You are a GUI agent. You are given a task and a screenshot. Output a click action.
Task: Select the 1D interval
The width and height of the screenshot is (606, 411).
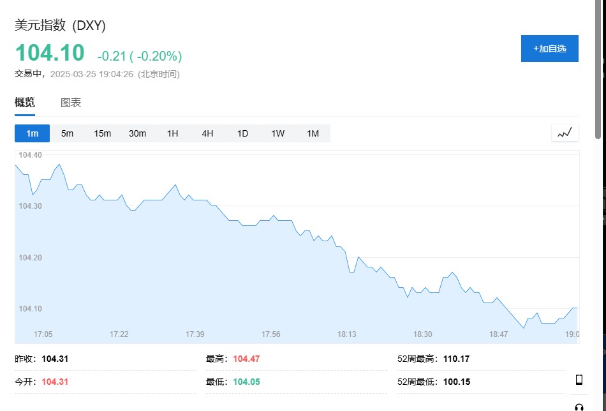coord(242,133)
